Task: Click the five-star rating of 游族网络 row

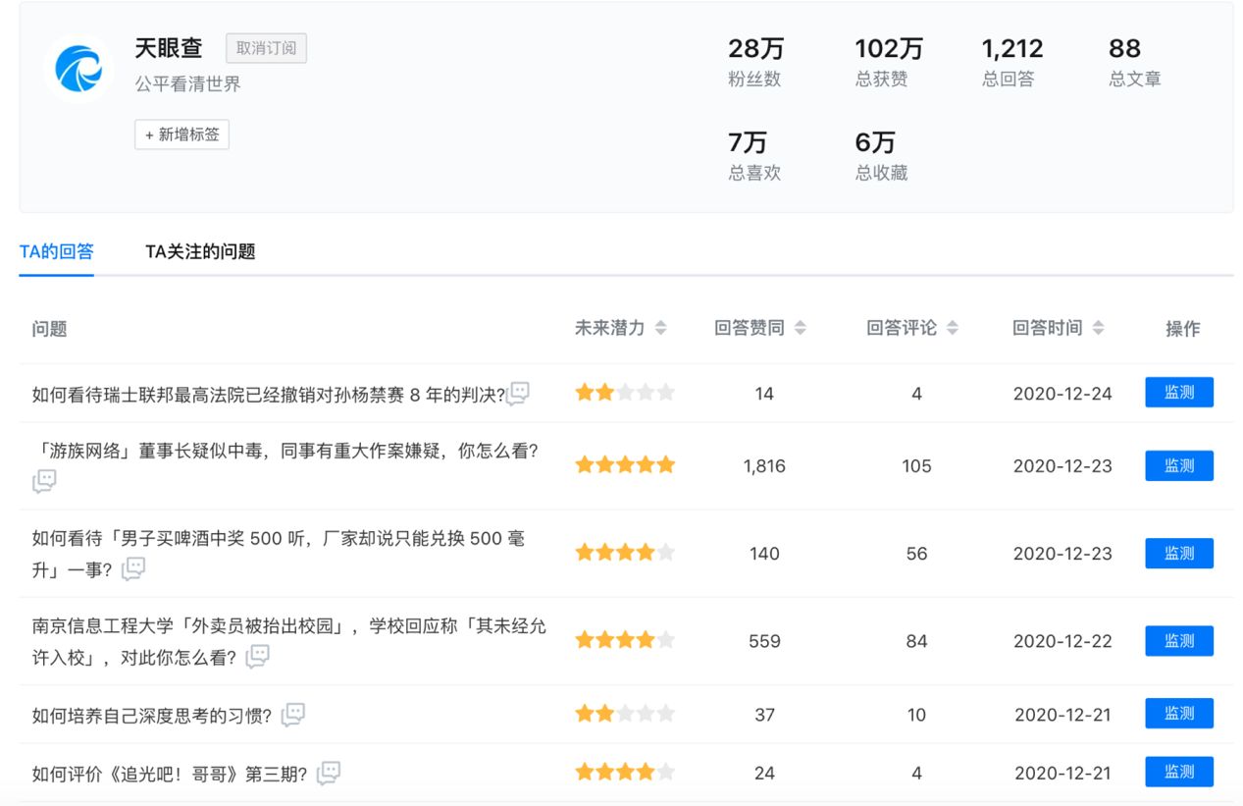Action: [x=625, y=465]
